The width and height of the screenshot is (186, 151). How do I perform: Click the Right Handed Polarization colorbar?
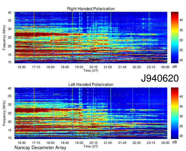[x=175, y=37]
